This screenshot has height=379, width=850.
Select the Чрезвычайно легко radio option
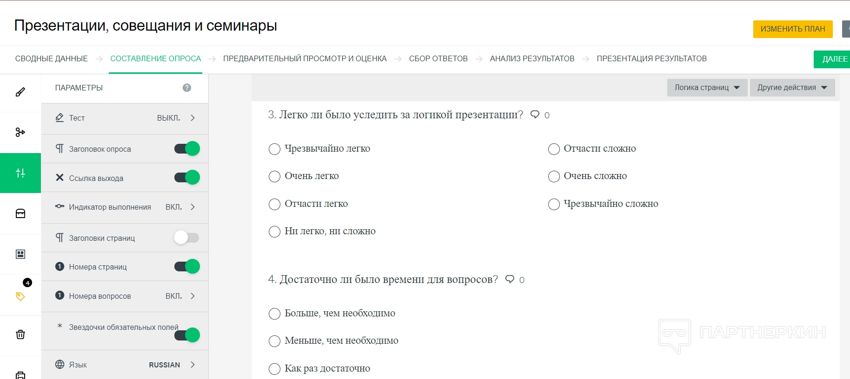[x=275, y=149]
